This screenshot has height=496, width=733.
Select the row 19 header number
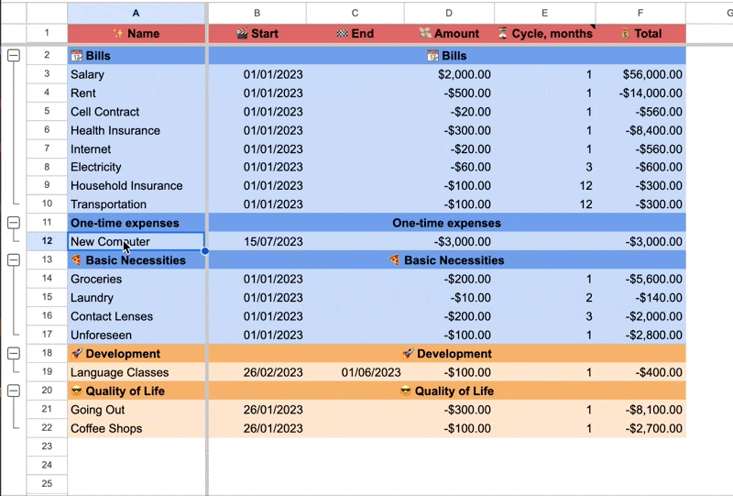coord(47,372)
